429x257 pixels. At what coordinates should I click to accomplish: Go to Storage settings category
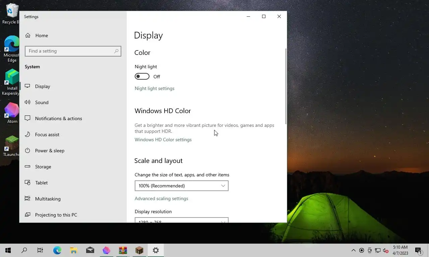pos(73,167)
